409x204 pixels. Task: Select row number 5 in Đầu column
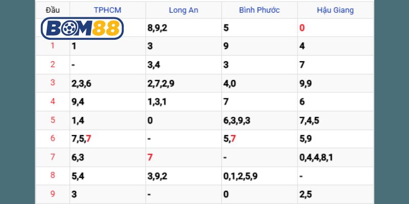tap(52, 120)
